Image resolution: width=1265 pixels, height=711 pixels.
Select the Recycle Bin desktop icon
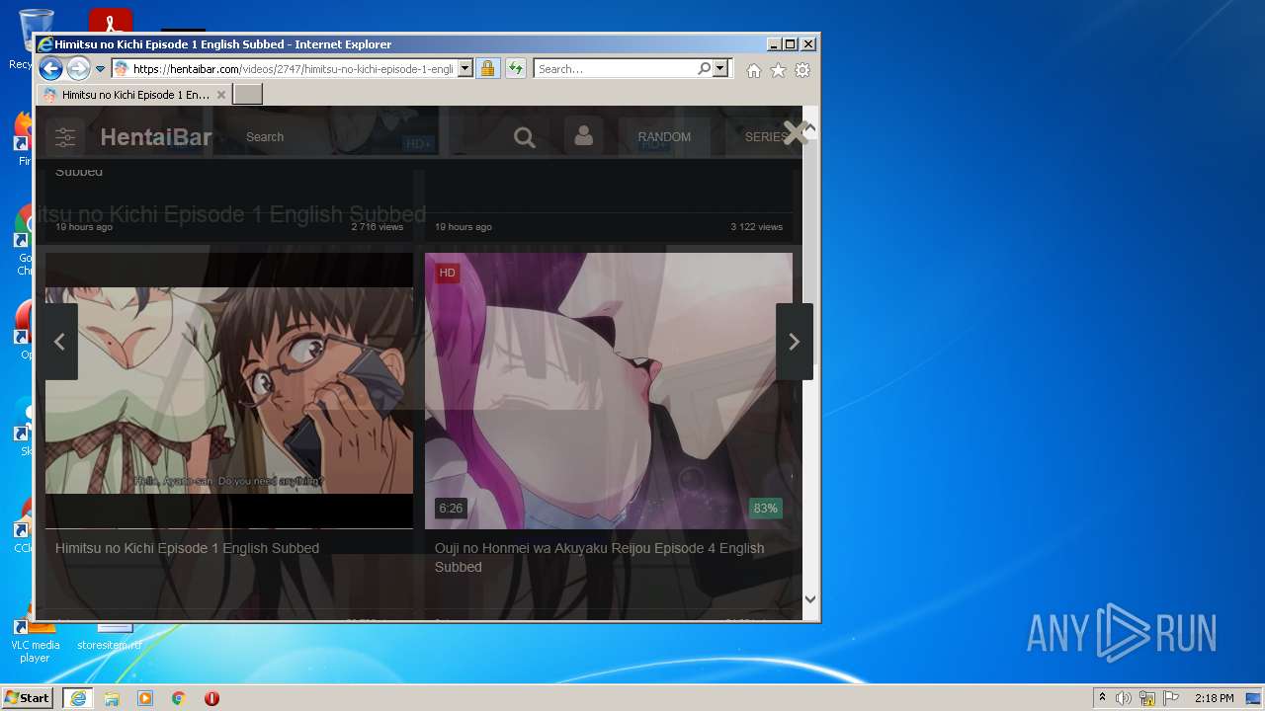(x=36, y=39)
